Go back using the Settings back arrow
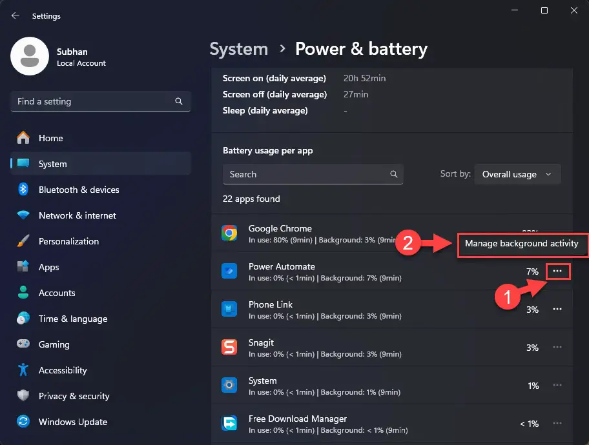 [15, 15]
